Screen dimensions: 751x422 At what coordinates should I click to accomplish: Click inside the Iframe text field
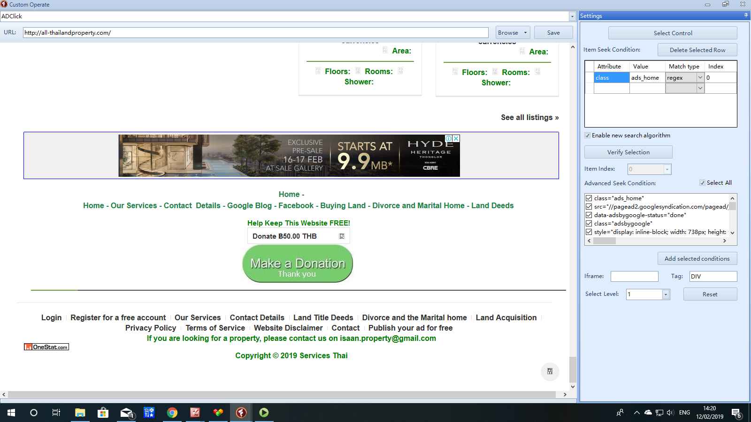tap(634, 277)
